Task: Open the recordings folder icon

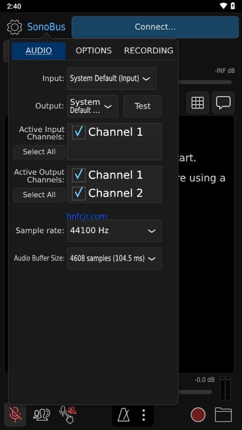Action: [x=223, y=415]
